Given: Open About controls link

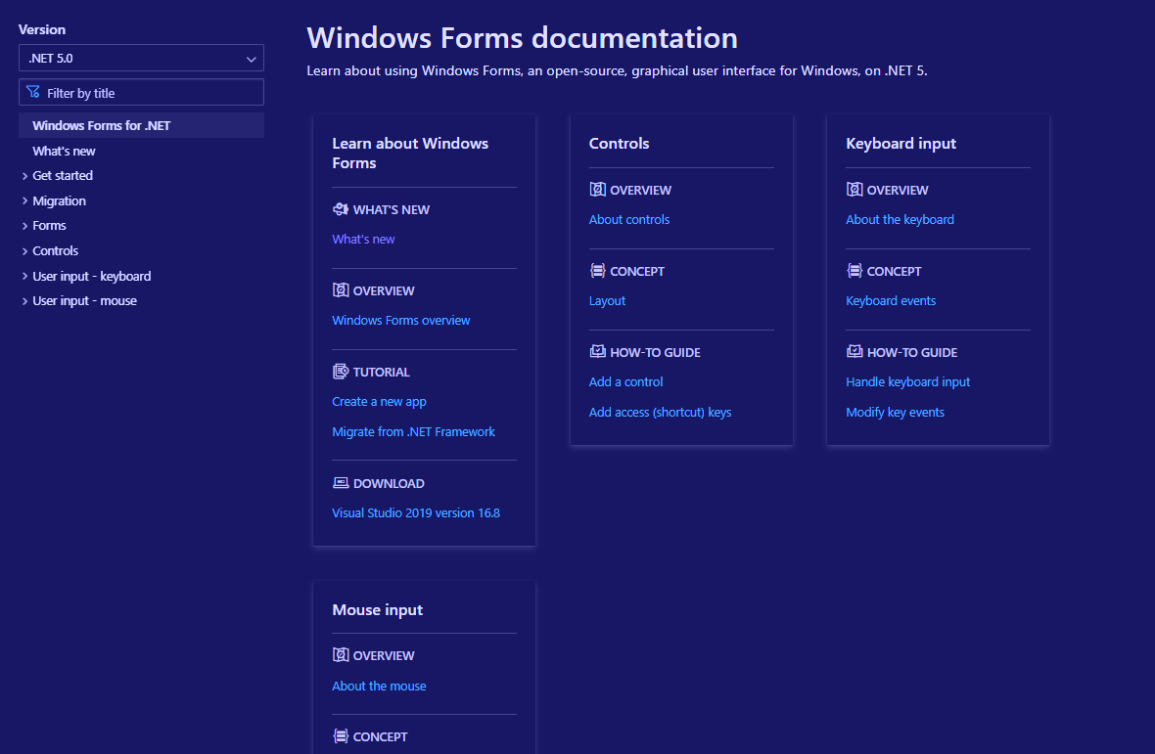Looking at the screenshot, I should [x=629, y=219].
